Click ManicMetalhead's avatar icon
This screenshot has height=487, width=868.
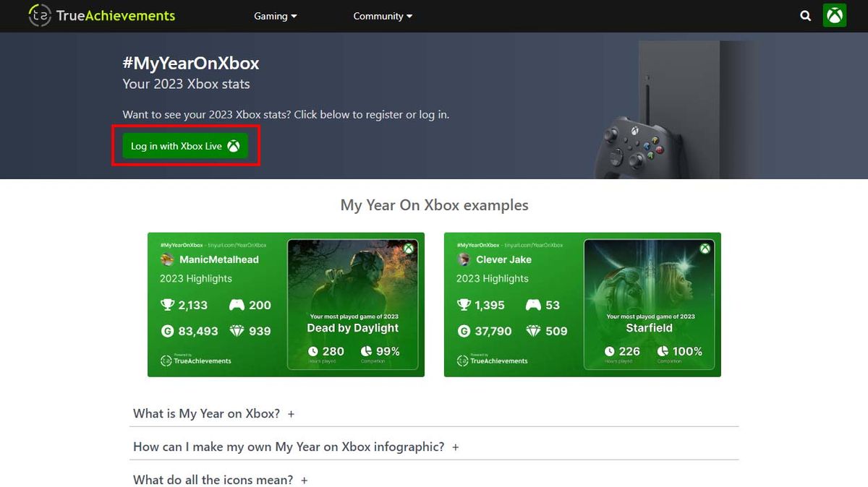pos(167,259)
